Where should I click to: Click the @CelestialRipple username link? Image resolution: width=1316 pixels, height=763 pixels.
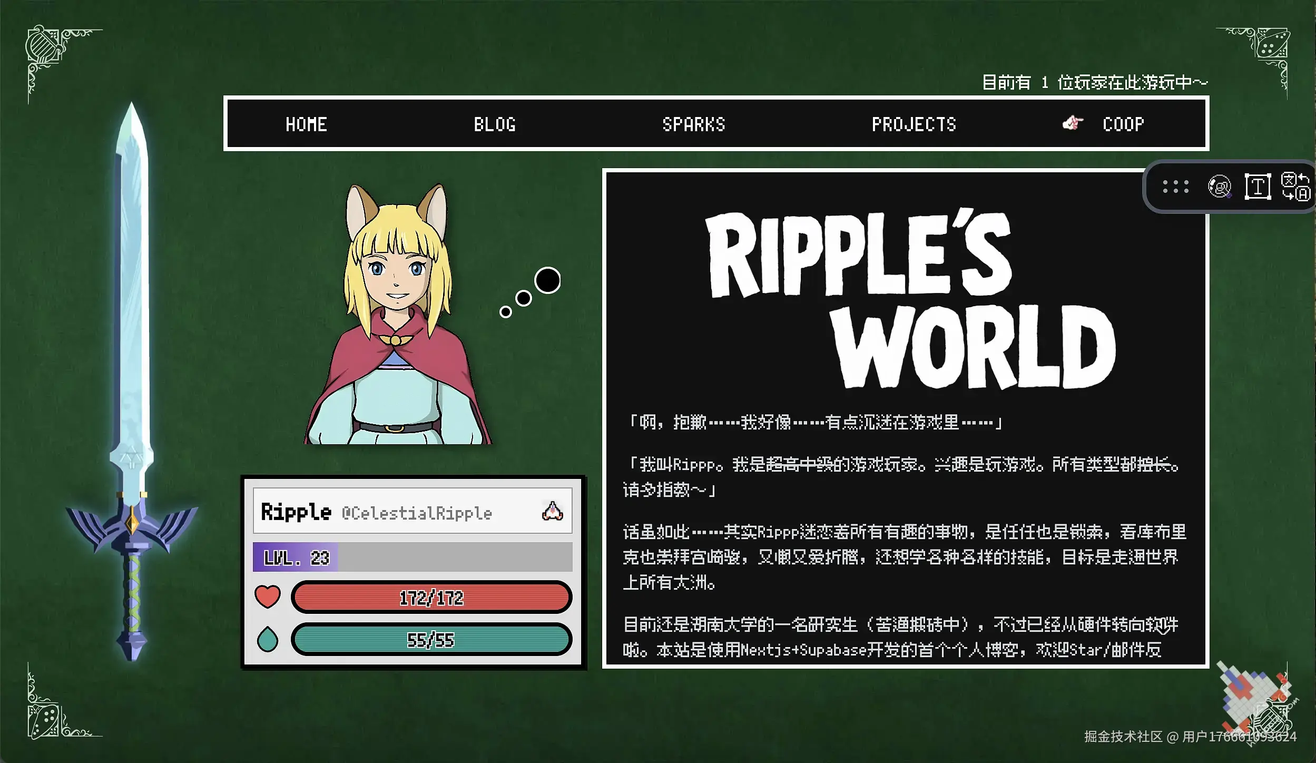[x=418, y=514]
